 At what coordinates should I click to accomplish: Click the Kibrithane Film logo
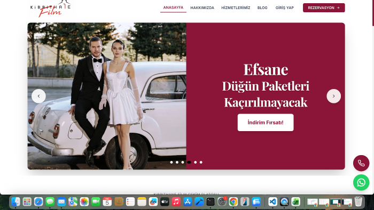pyautogui.click(x=50, y=9)
